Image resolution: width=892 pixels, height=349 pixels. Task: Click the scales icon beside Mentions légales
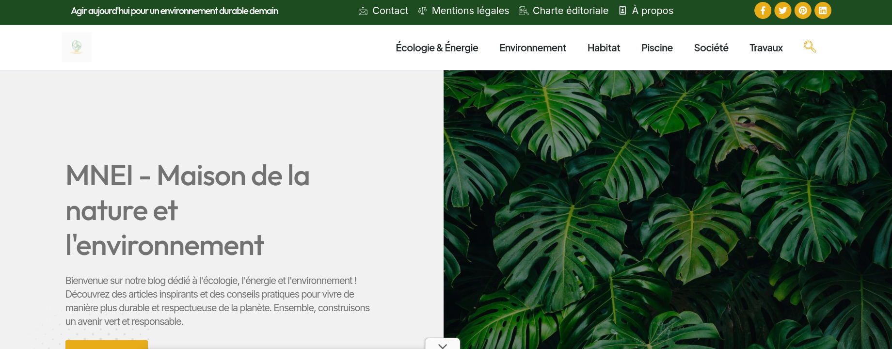(x=423, y=11)
